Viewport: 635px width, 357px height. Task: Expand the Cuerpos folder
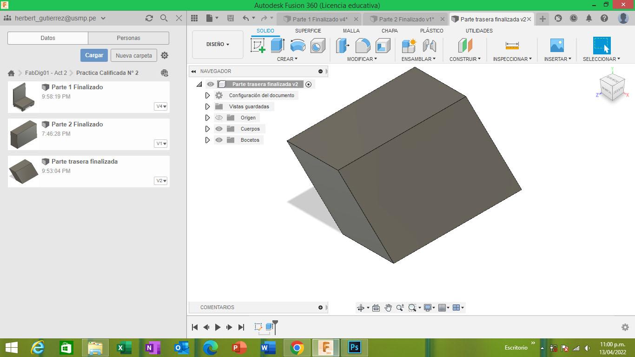tap(207, 129)
